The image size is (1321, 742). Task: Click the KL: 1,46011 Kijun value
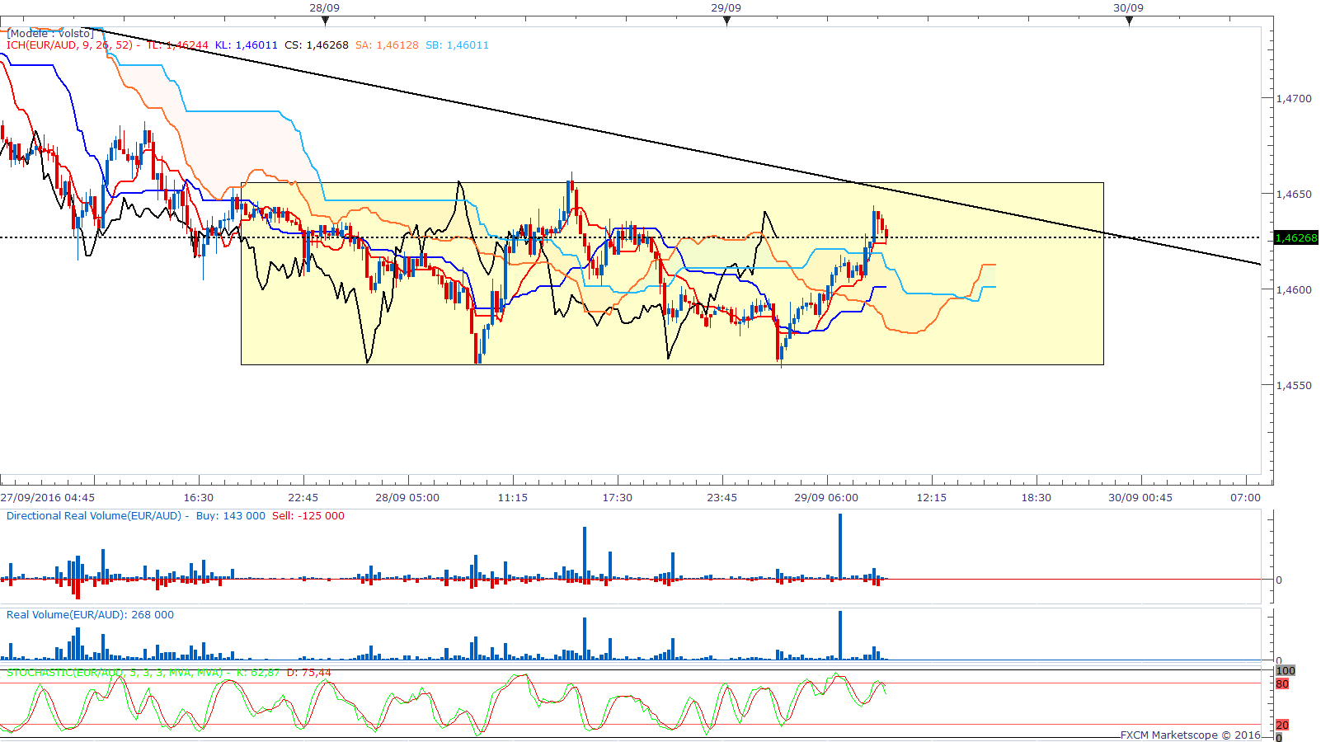tap(247, 45)
